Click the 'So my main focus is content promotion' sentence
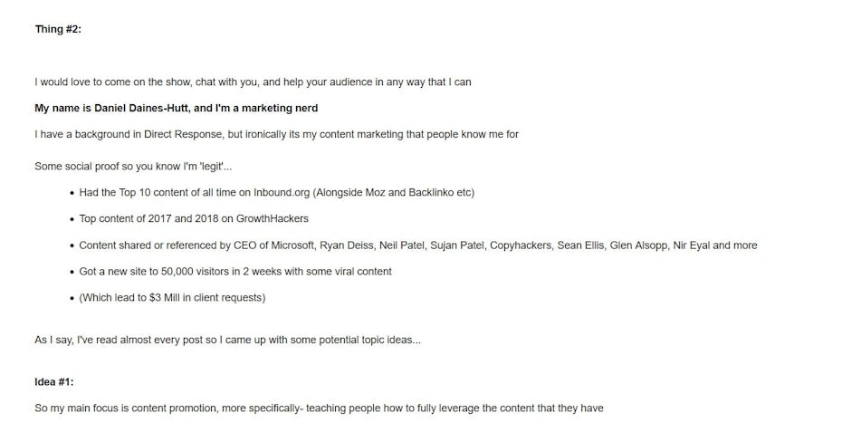Viewport: 842px width, 423px height. 319,409
